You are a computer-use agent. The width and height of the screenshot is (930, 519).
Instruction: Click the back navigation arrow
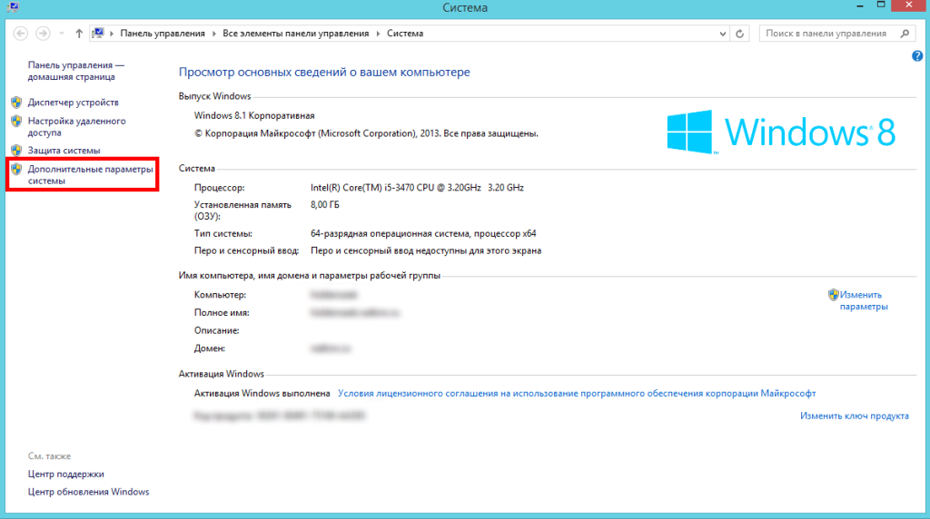coord(20,34)
